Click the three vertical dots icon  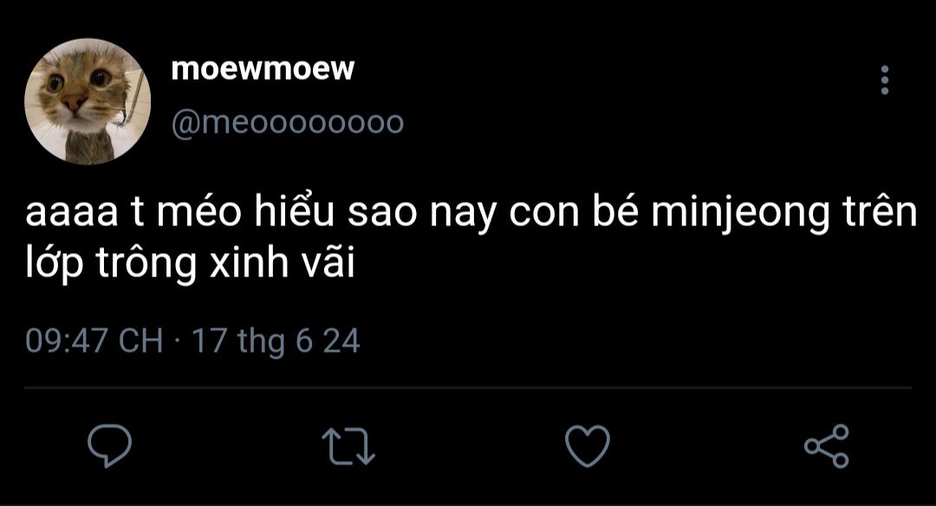[x=885, y=80]
